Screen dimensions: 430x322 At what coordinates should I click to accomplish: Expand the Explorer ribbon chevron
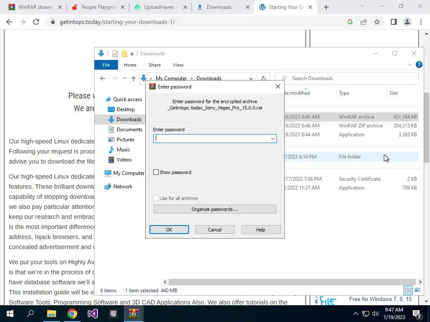[410, 65]
